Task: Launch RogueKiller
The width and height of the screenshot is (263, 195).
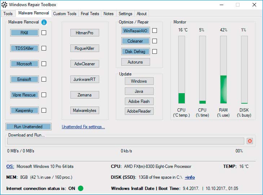Action: click(x=85, y=48)
